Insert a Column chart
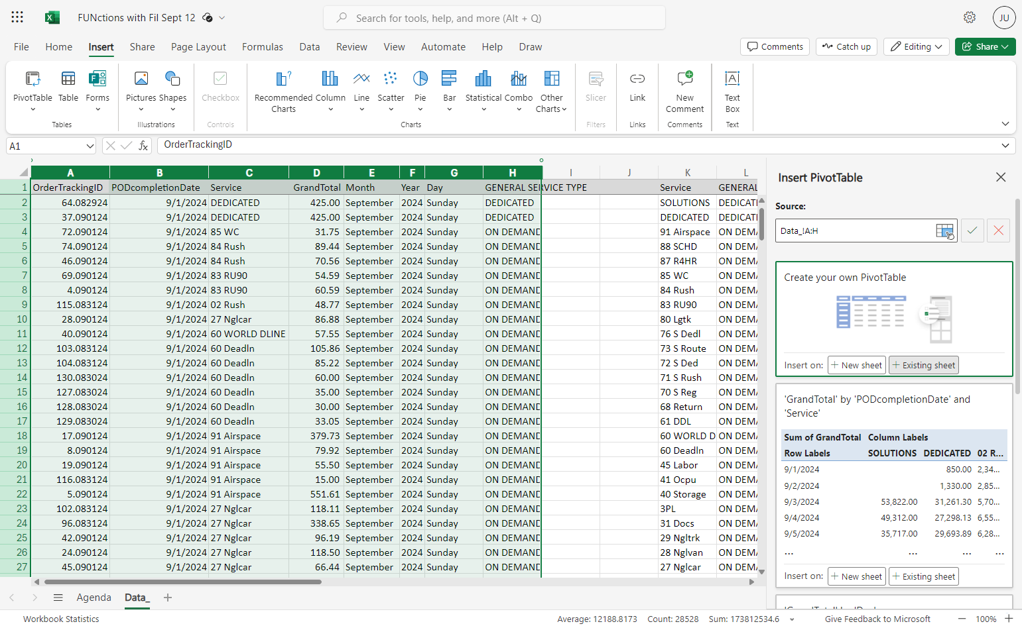The width and height of the screenshot is (1022, 626). click(330, 91)
